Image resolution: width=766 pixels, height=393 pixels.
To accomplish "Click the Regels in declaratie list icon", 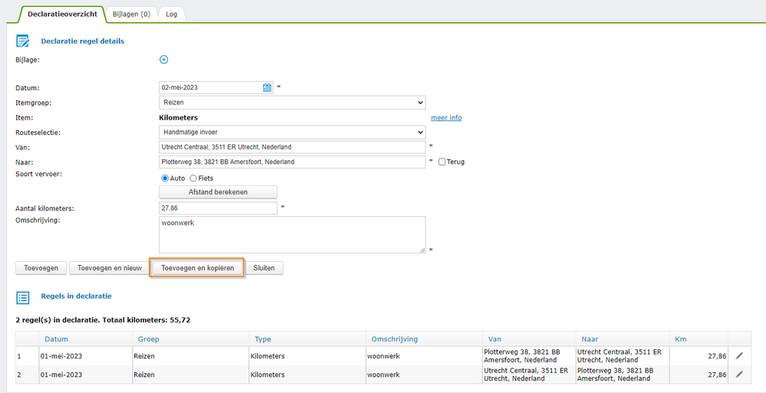I will pyautogui.click(x=23, y=297).
